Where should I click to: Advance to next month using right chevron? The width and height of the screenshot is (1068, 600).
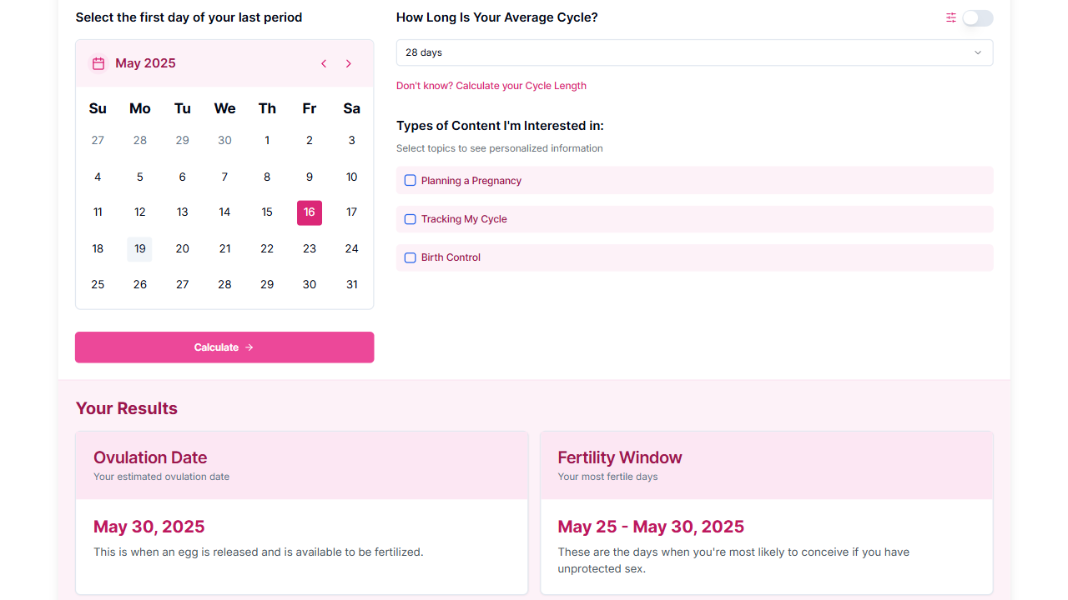(x=349, y=62)
